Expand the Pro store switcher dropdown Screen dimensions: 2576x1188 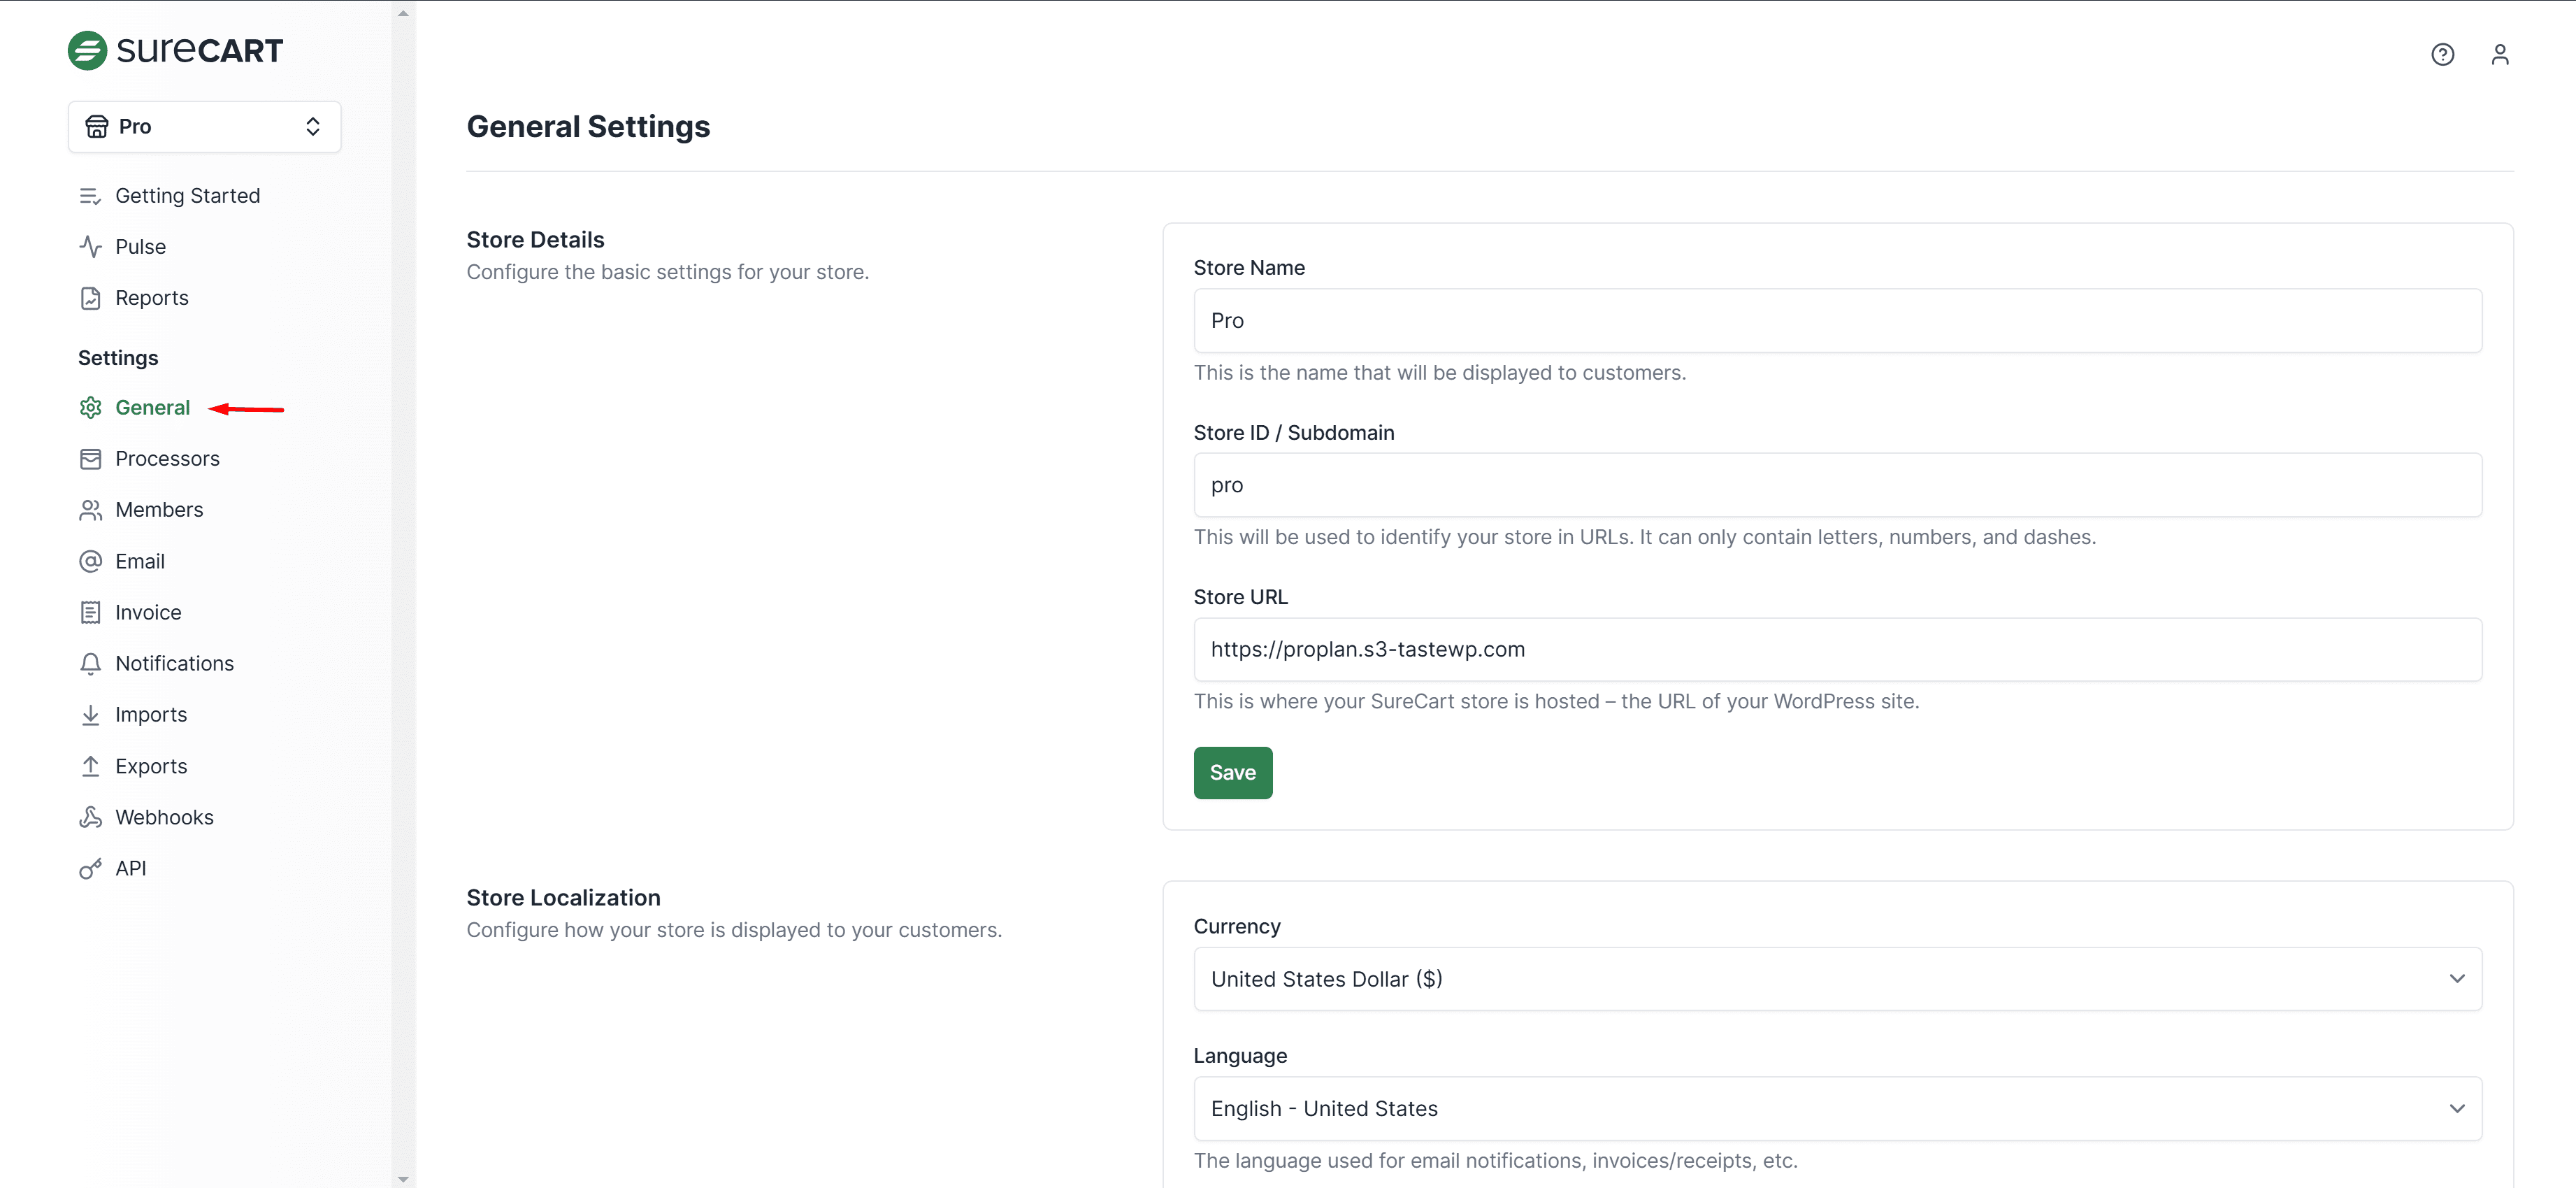[x=204, y=127]
